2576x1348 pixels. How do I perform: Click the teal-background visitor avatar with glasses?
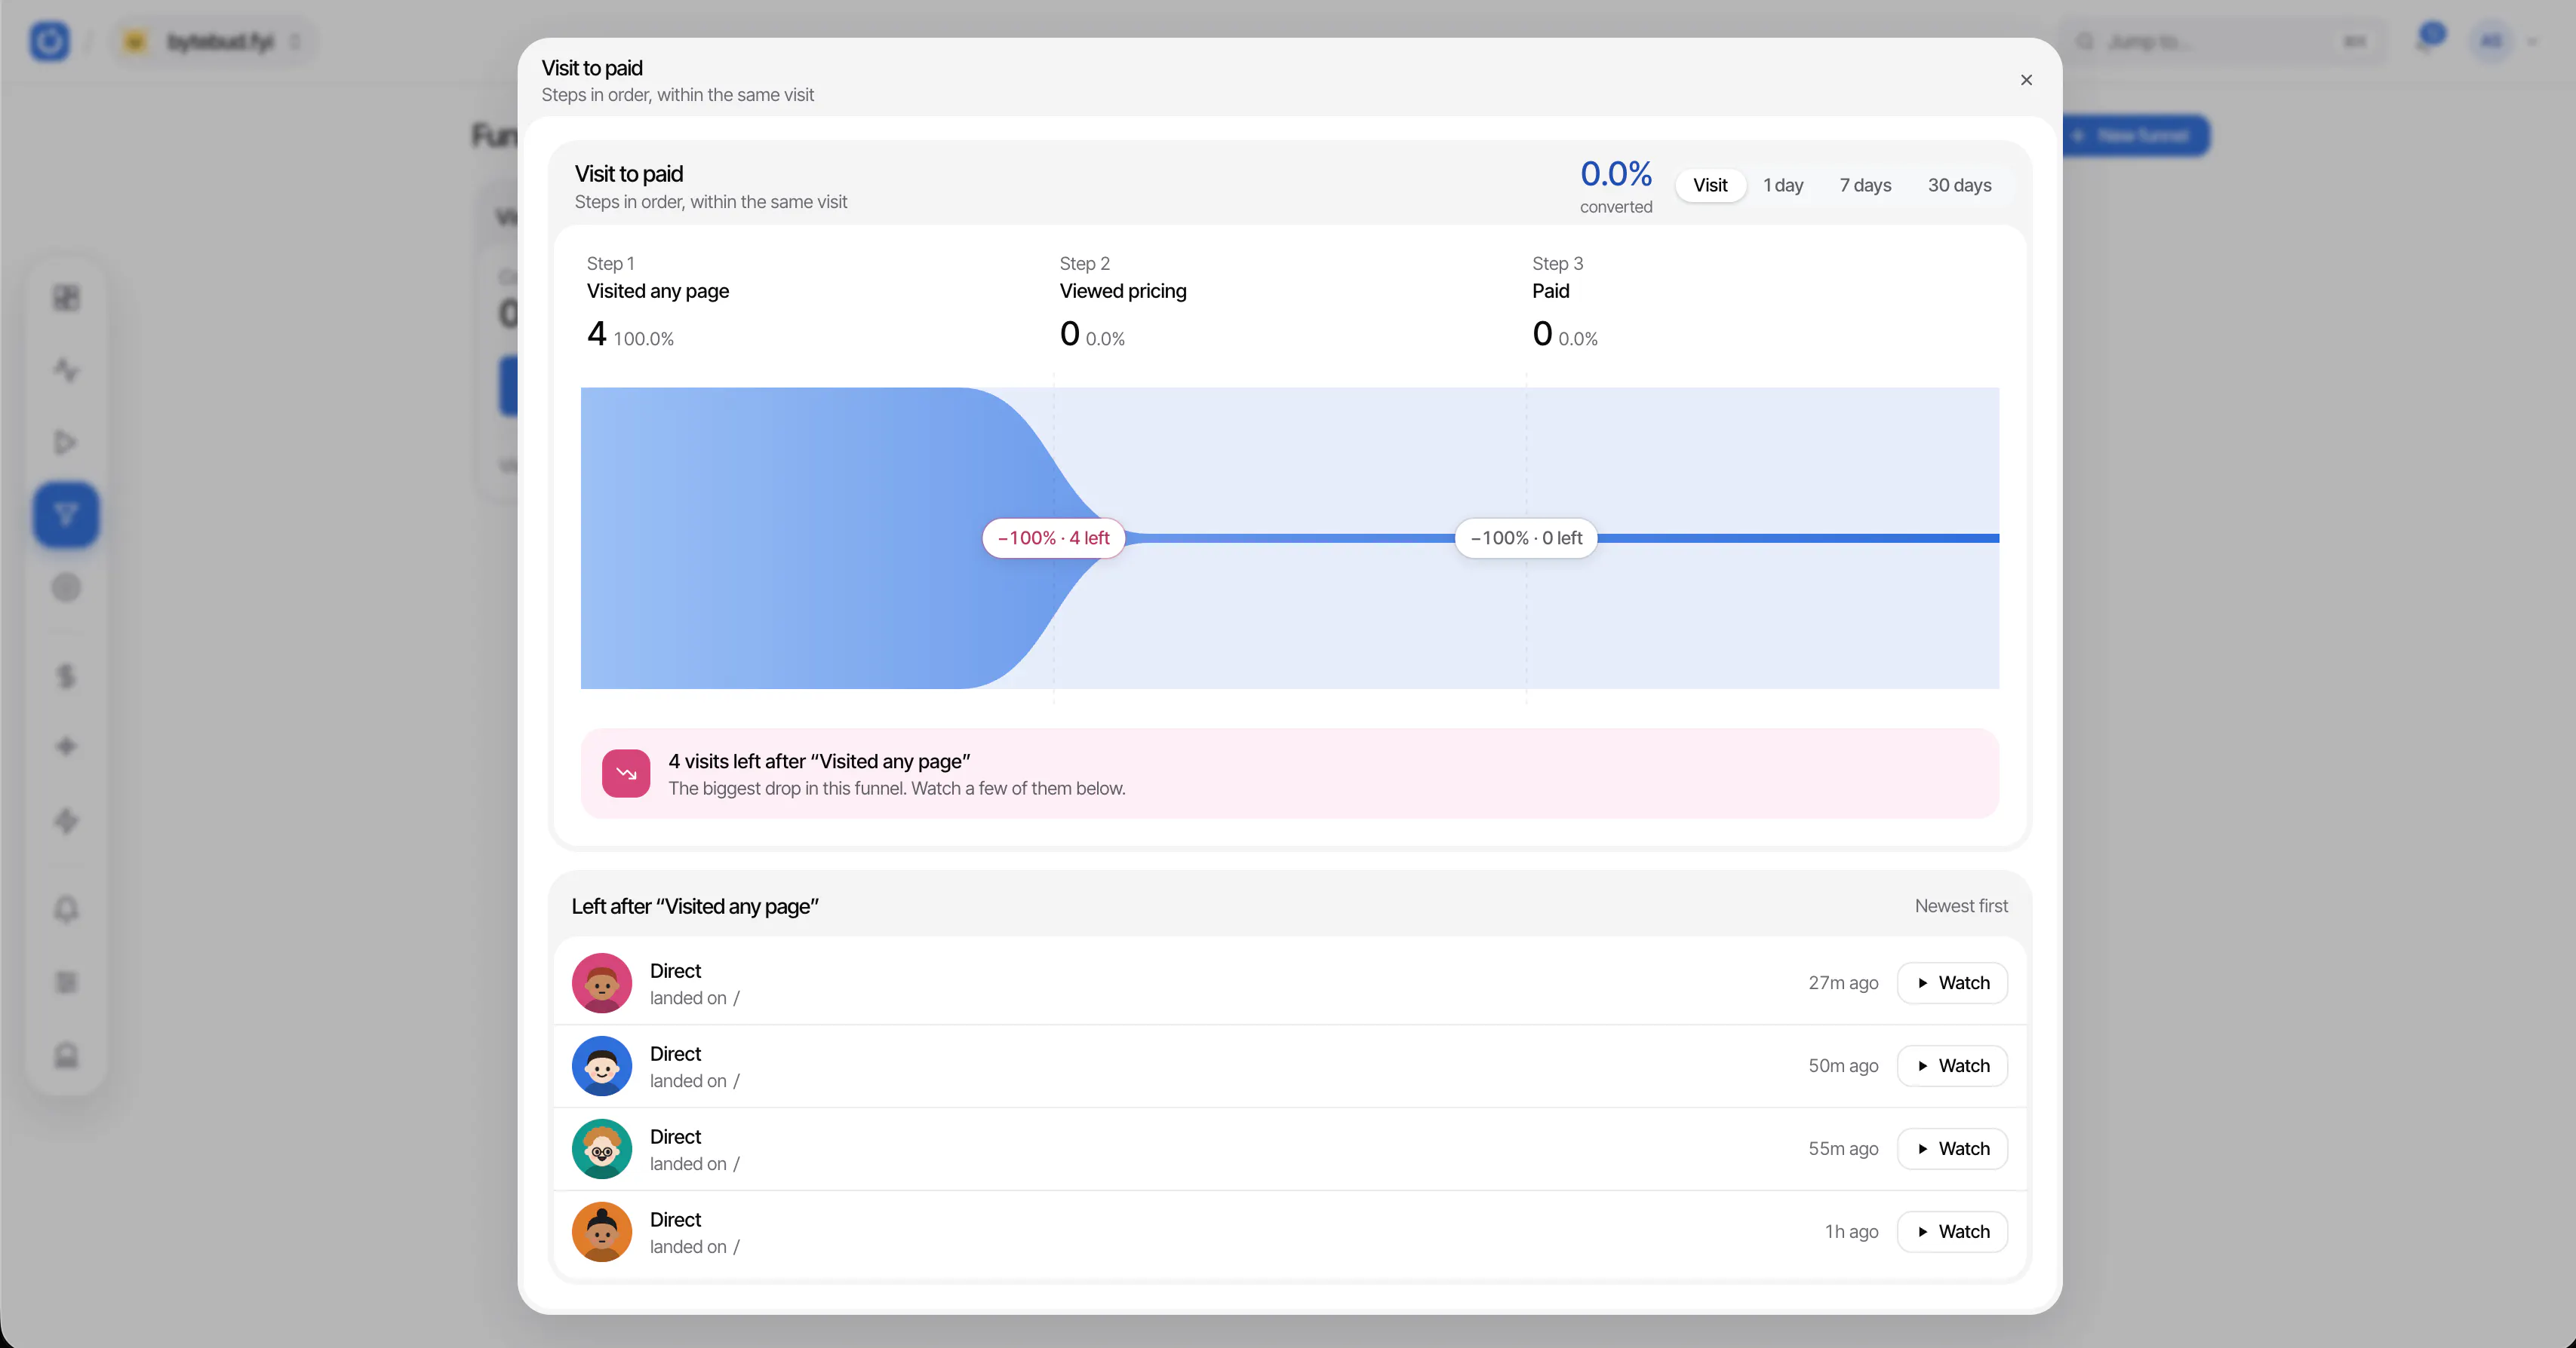tap(602, 1148)
